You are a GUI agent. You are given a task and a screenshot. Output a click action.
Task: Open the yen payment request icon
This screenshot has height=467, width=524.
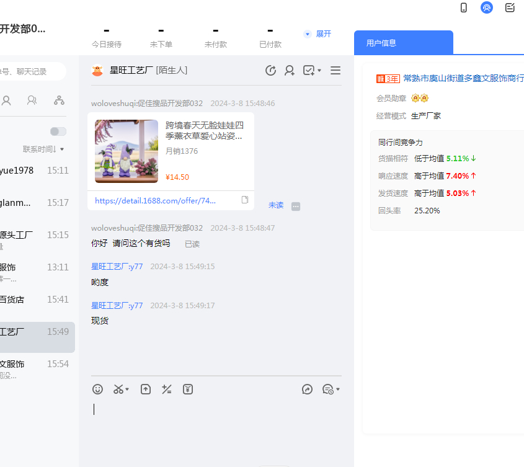coord(188,389)
